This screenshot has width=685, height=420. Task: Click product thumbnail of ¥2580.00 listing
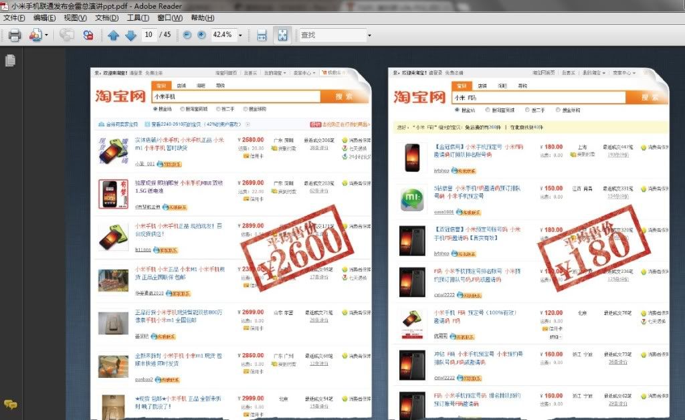[113, 151]
